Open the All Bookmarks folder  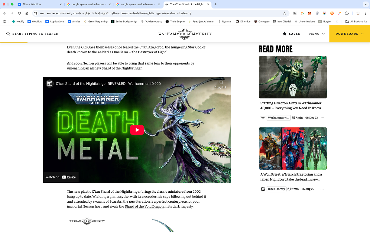[356, 22]
